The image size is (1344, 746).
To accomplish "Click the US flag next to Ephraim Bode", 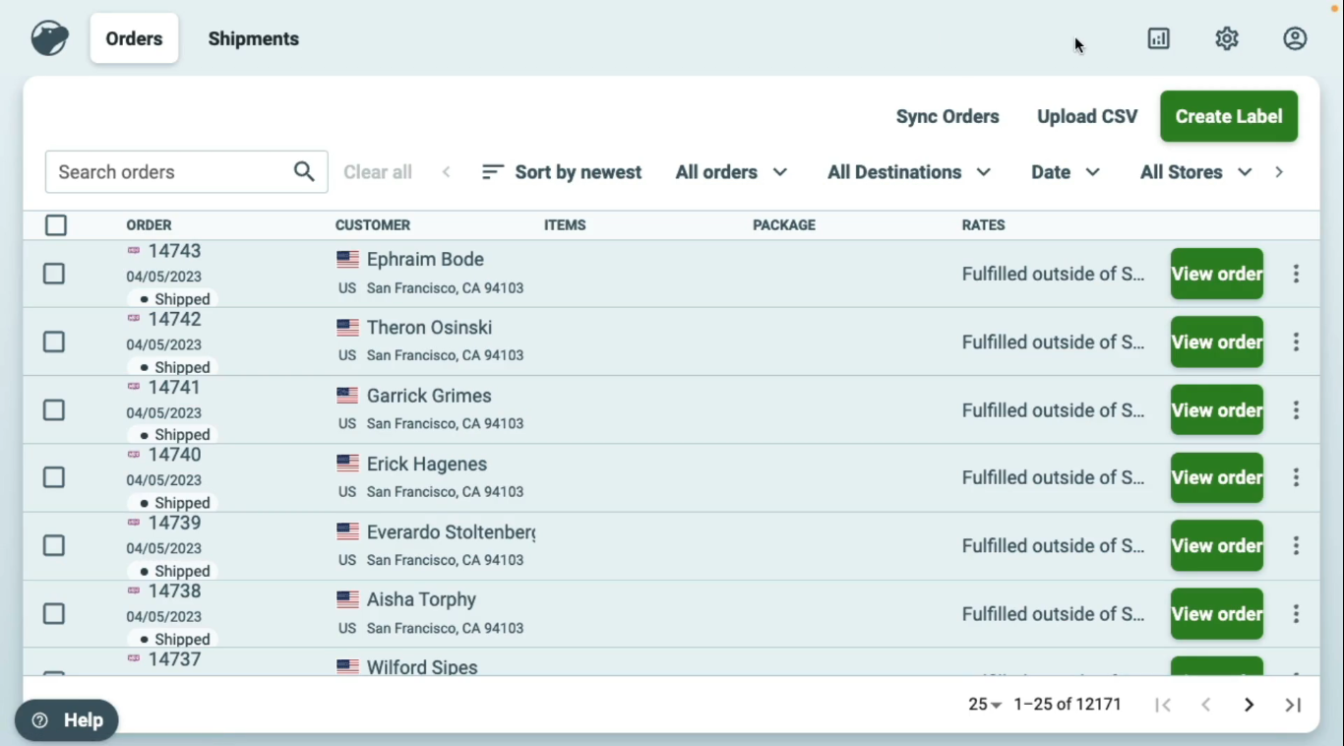I will pos(347,260).
